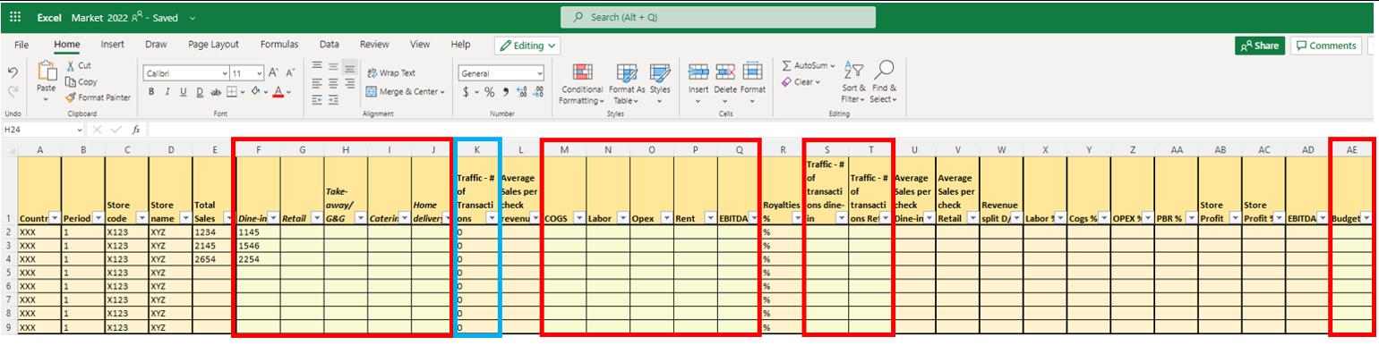Decrease font size with smaller A

(291, 72)
